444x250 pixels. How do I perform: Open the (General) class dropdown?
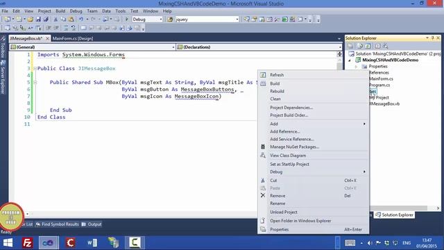(173, 47)
